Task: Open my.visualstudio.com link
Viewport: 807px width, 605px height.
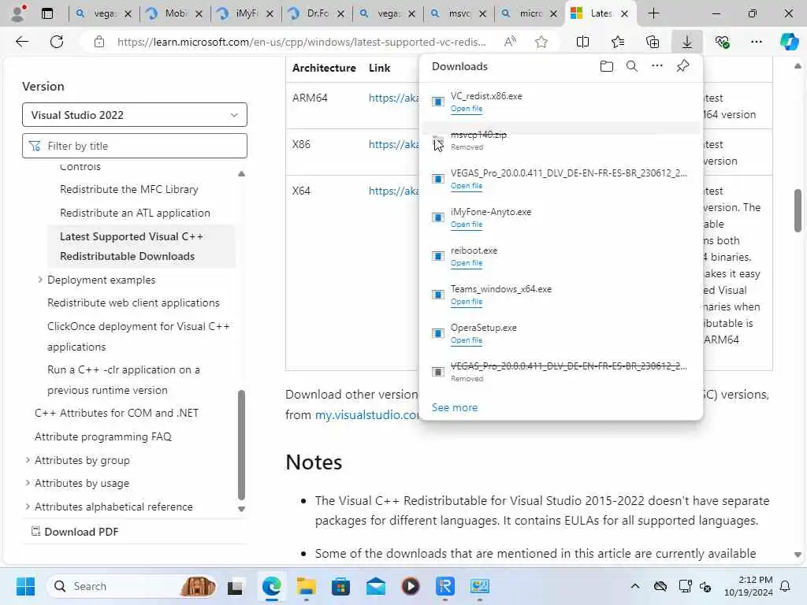Action: [367, 414]
